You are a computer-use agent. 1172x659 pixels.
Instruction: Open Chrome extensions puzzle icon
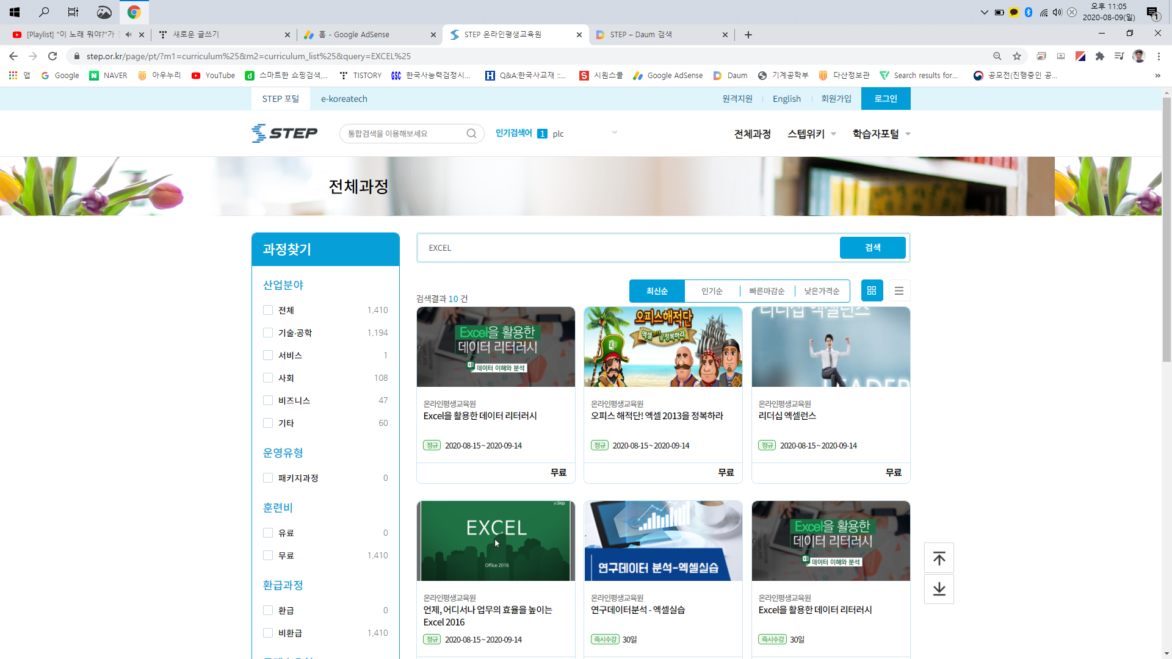tap(1100, 56)
